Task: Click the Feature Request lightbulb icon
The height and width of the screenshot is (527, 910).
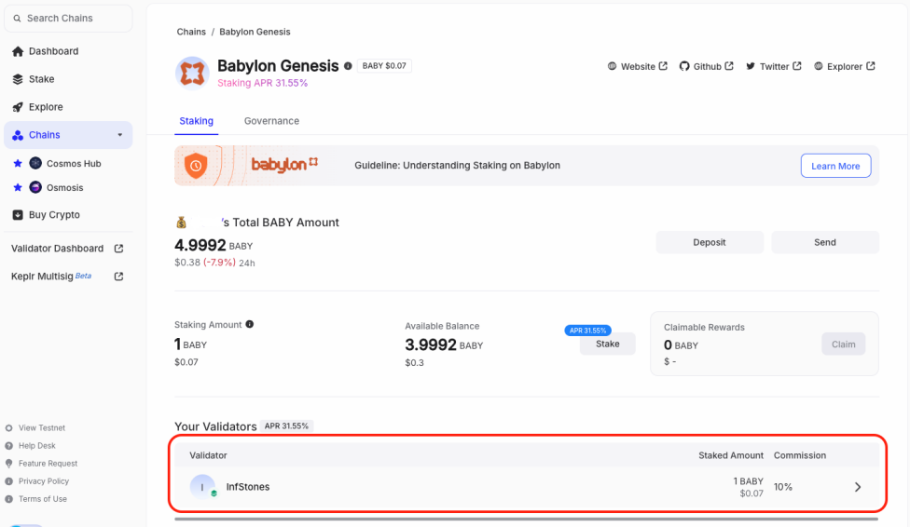Action: (x=8, y=464)
